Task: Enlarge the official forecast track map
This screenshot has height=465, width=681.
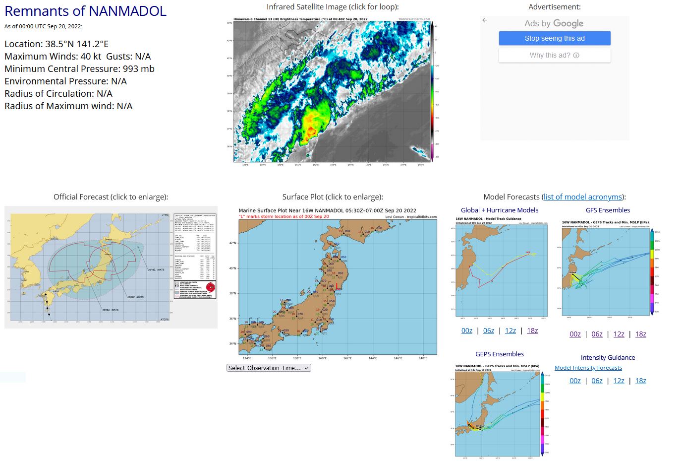Action: pyautogui.click(x=111, y=267)
